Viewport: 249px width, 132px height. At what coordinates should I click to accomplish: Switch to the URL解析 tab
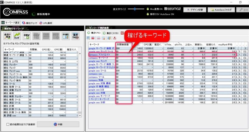tap(46, 23)
